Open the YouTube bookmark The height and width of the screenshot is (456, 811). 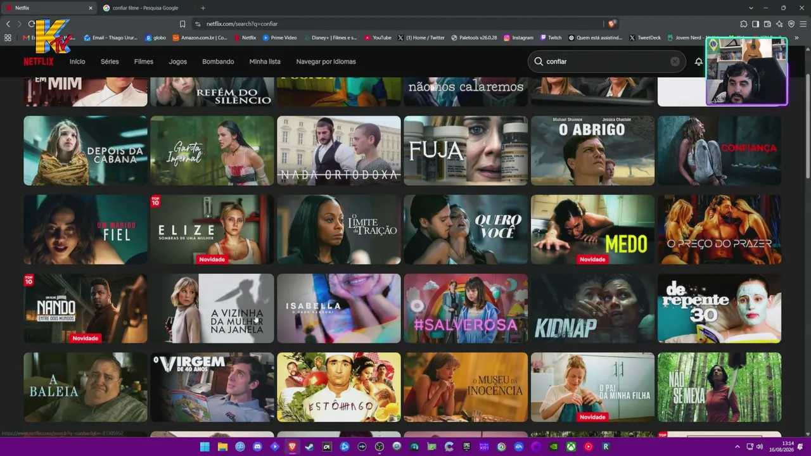378,38
